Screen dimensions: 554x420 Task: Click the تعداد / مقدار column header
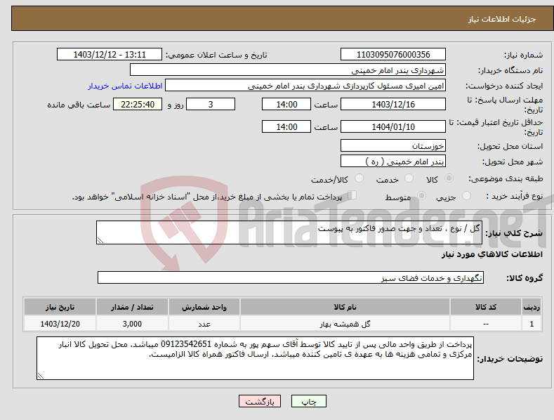[132, 307]
